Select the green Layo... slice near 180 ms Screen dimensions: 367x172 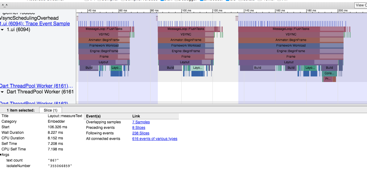pos(310,68)
